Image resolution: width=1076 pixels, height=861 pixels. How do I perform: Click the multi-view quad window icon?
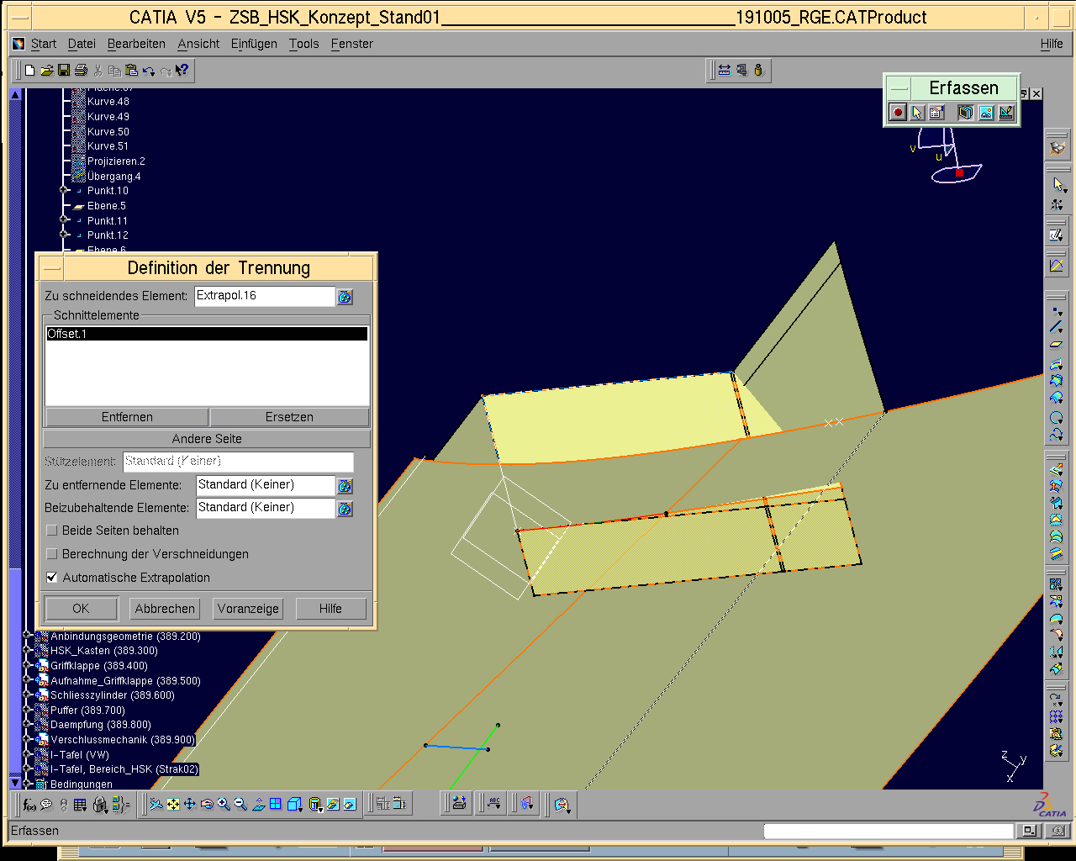click(275, 805)
